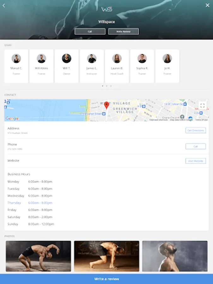The width and height of the screenshot is (213, 284).
Task: Tap Will Atkins profile photo
Action: coord(41,58)
